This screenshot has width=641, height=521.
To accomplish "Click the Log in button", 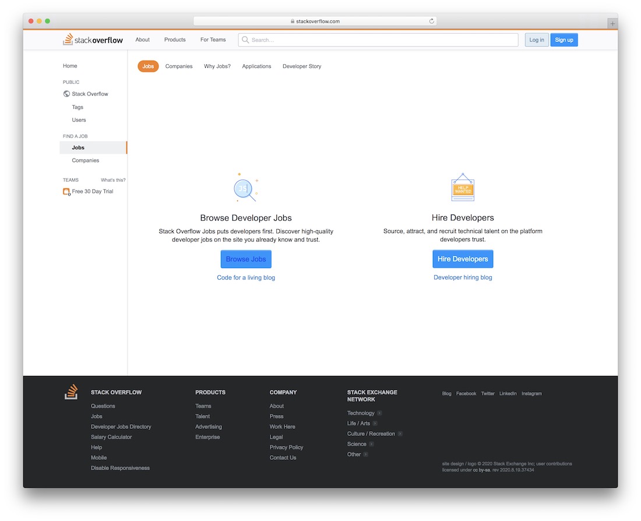I will [x=536, y=40].
